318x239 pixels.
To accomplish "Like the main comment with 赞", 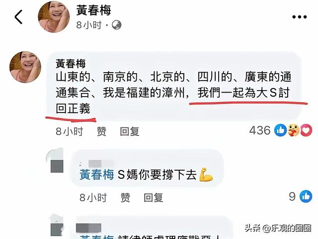I will (x=101, y=131).
